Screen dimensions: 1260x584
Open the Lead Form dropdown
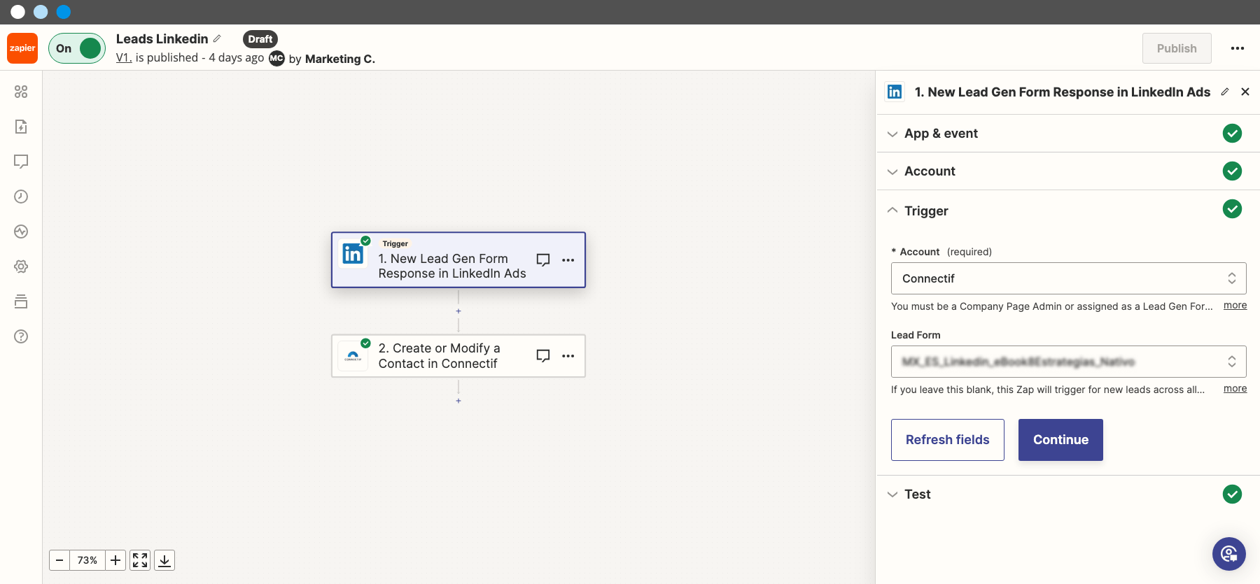[x=1068, y=362]
